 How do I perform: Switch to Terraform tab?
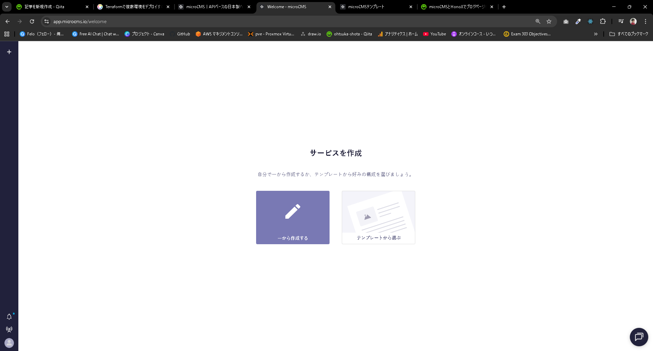pyautogui.click(x=134, y=7)
